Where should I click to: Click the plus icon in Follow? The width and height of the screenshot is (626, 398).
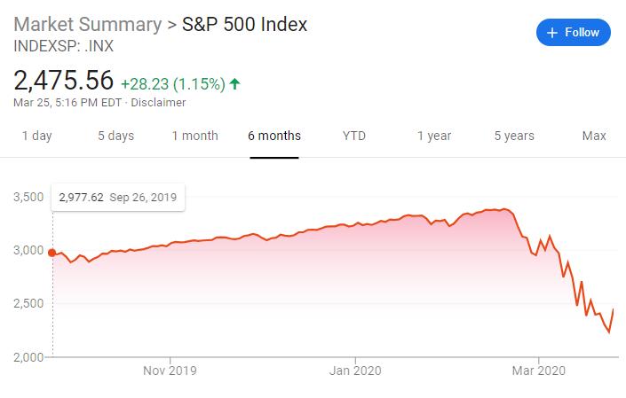tap(552, 33)
